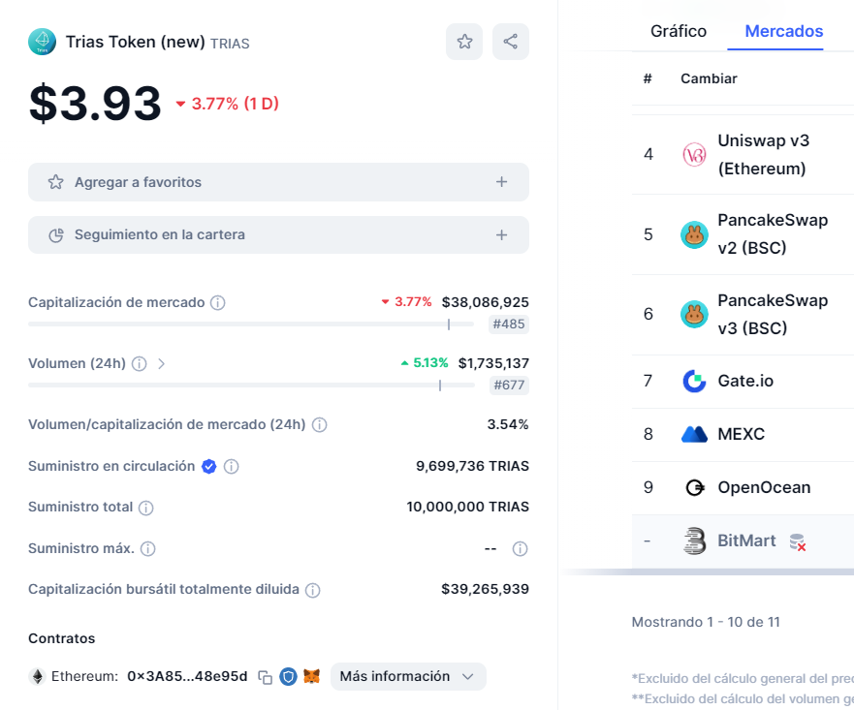The height and width of the screenshot is (710, 854).
Task: Open info icon for Capitalización de mercado
Action: point(218,302)
